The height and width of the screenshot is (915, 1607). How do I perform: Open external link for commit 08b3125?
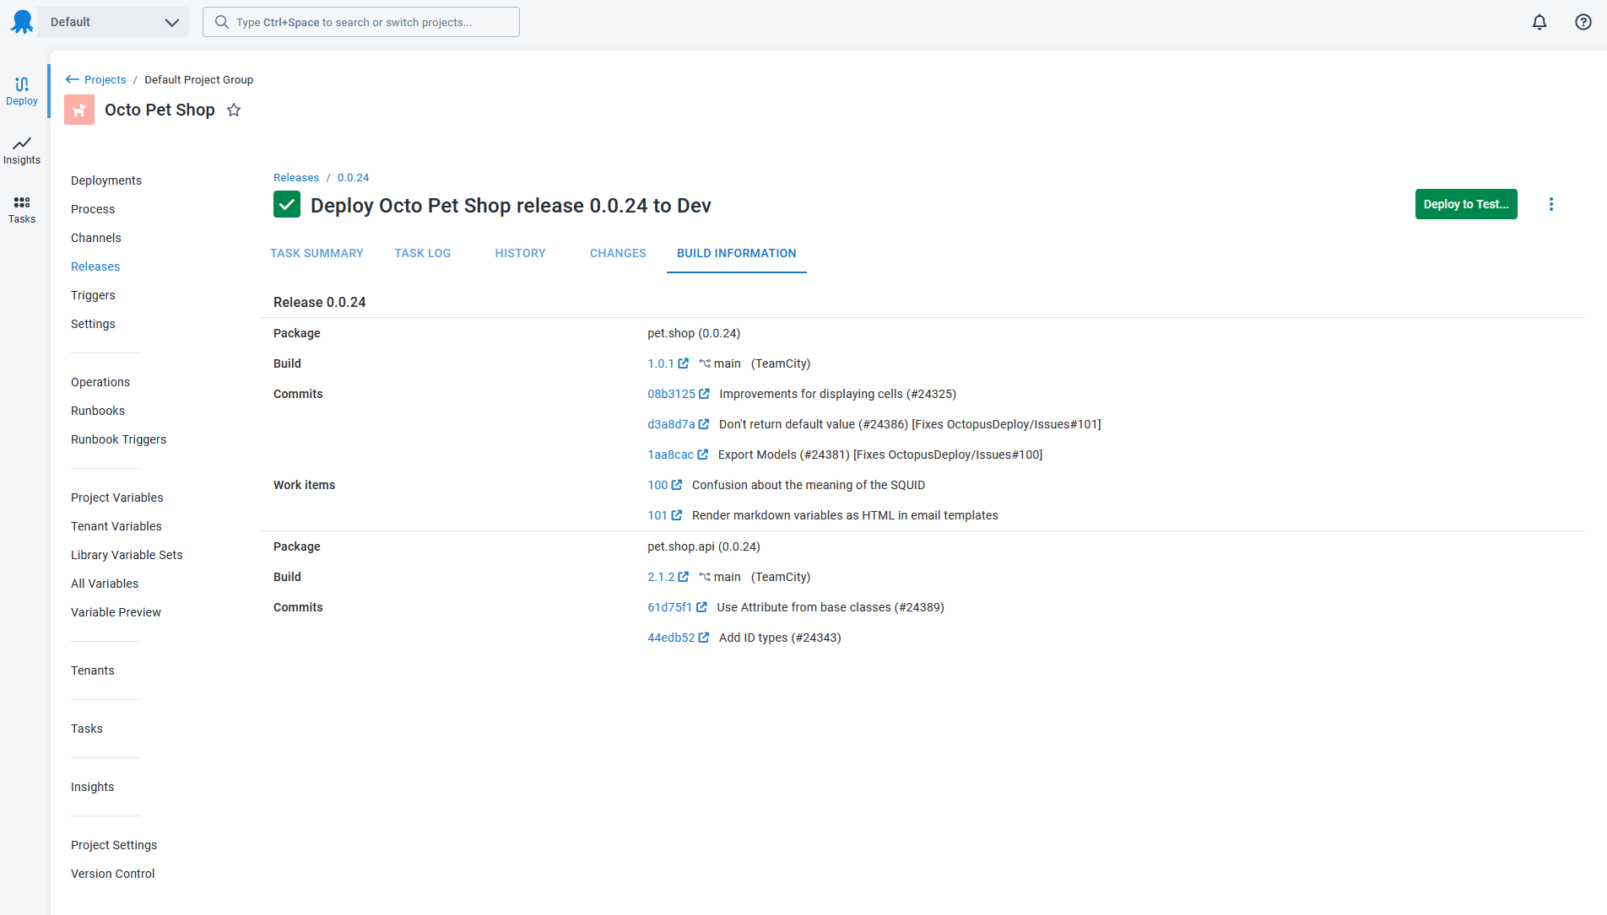pos(704,394)
